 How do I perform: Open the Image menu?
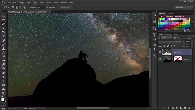click(21, 2)
